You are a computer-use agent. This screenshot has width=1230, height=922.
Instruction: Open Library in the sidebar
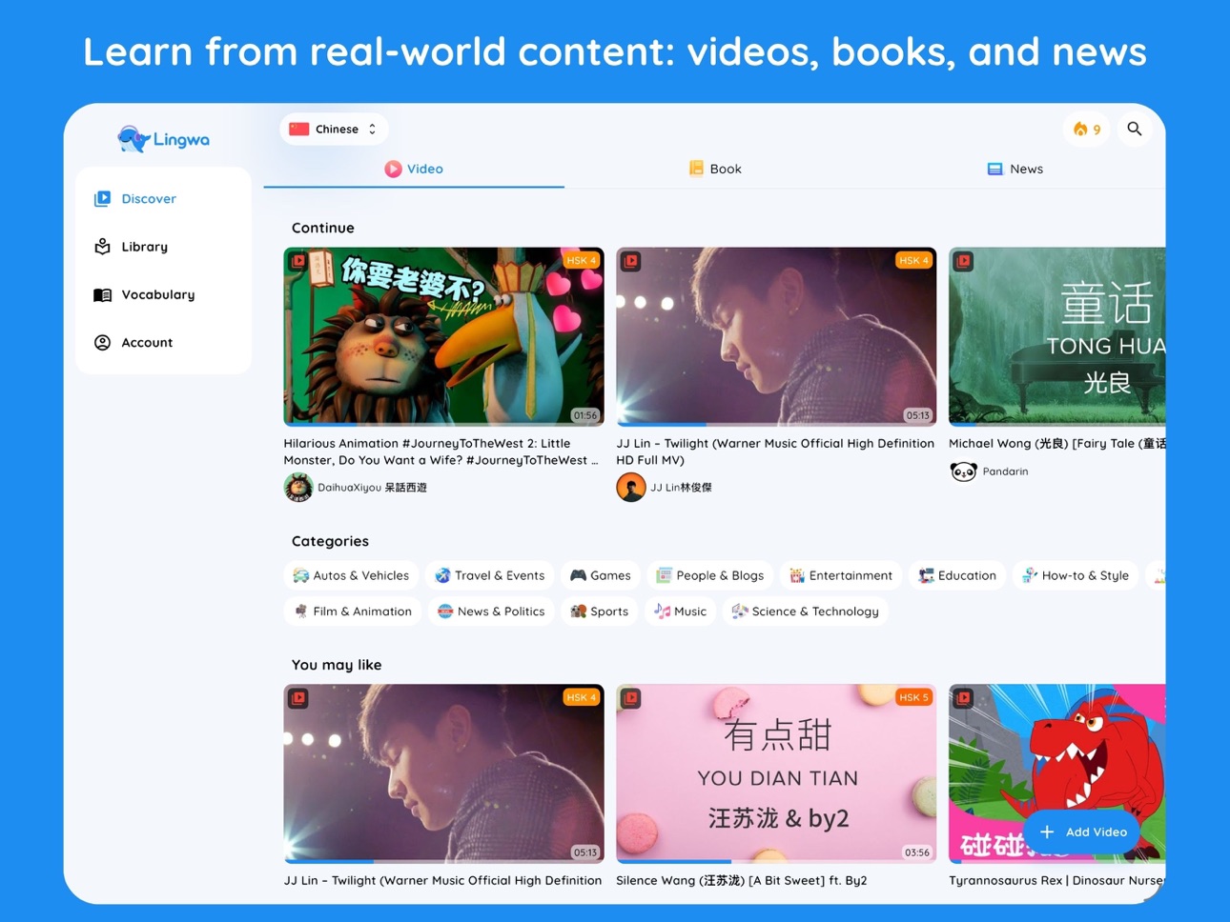point(163,247)
